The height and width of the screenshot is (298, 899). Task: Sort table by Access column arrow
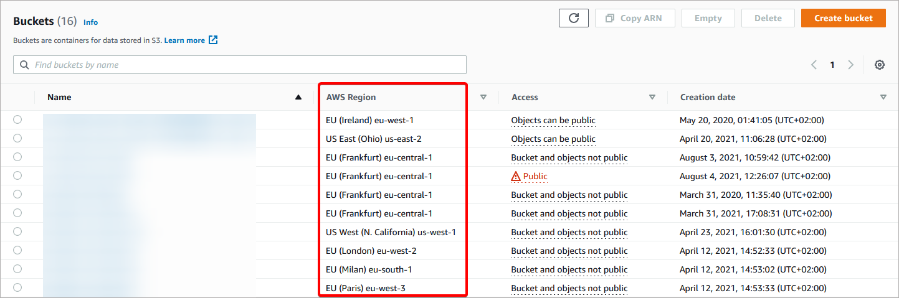click(x=652, y=97)
